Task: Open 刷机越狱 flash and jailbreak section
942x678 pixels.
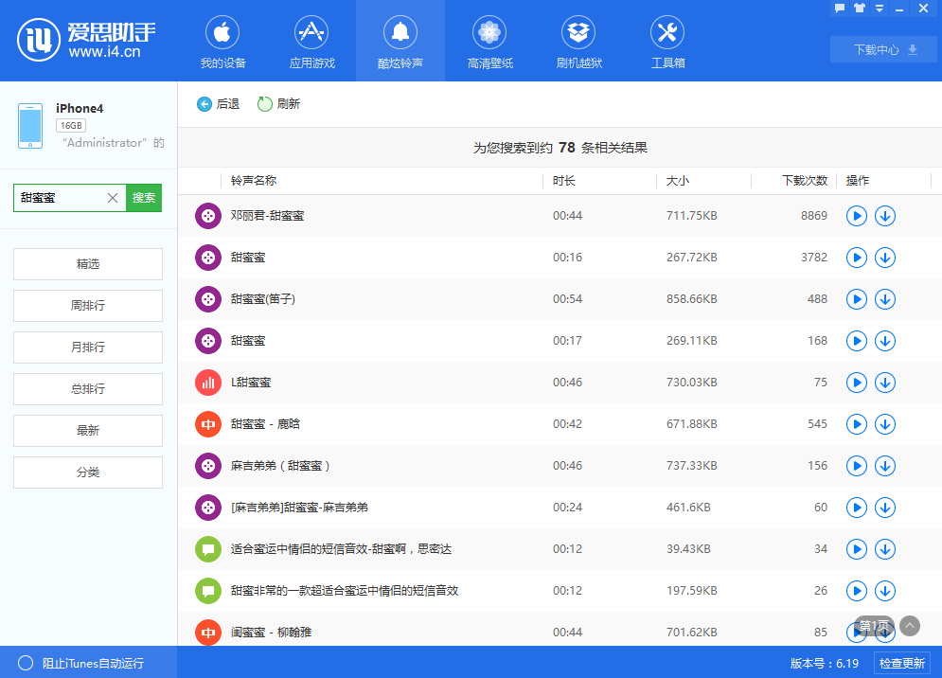Action: (x=578, y=43)
